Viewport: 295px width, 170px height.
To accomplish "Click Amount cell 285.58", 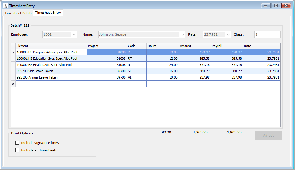I will point(195,58).
